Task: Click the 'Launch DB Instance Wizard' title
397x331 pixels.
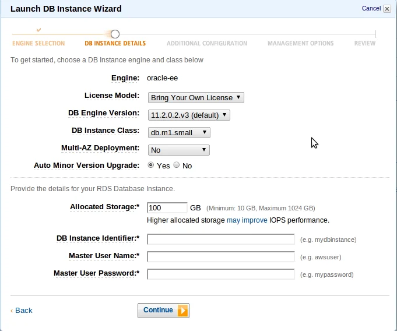Action: click(66, 9)
